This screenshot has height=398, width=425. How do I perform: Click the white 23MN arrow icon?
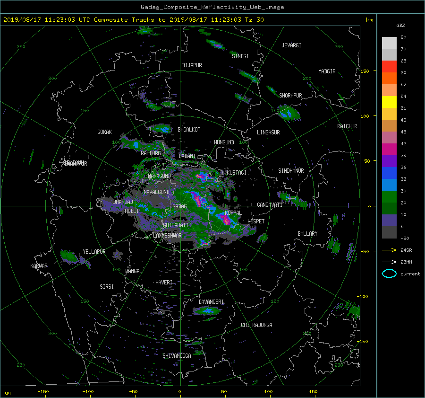389,262
